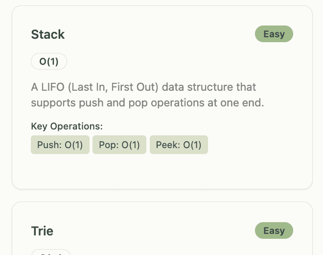Screen dimensions: 323x255
Task: Click the partially visible Trie complexity badge
Action: (51, 252)
